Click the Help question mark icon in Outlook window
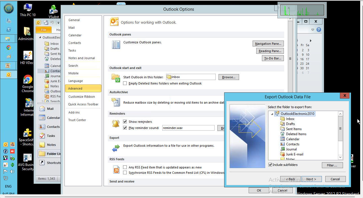 [319, 30]
